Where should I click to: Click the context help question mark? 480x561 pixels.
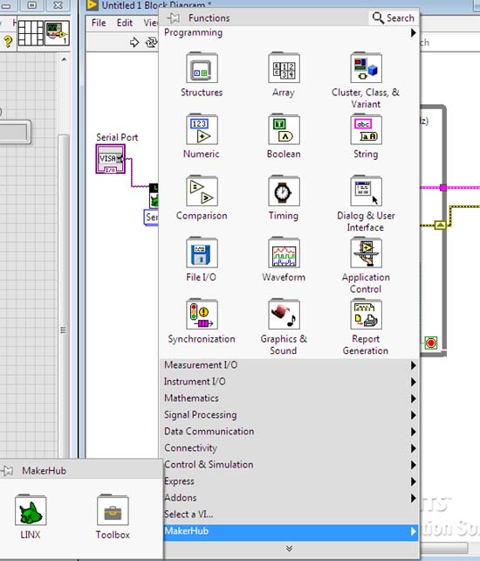click(8, 42)
